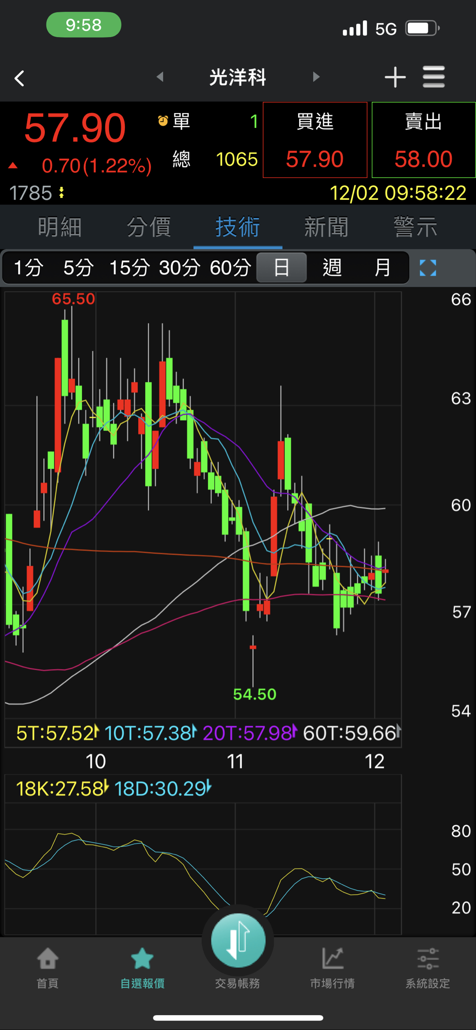Select the 1分 chart interval

click(28, 268)
